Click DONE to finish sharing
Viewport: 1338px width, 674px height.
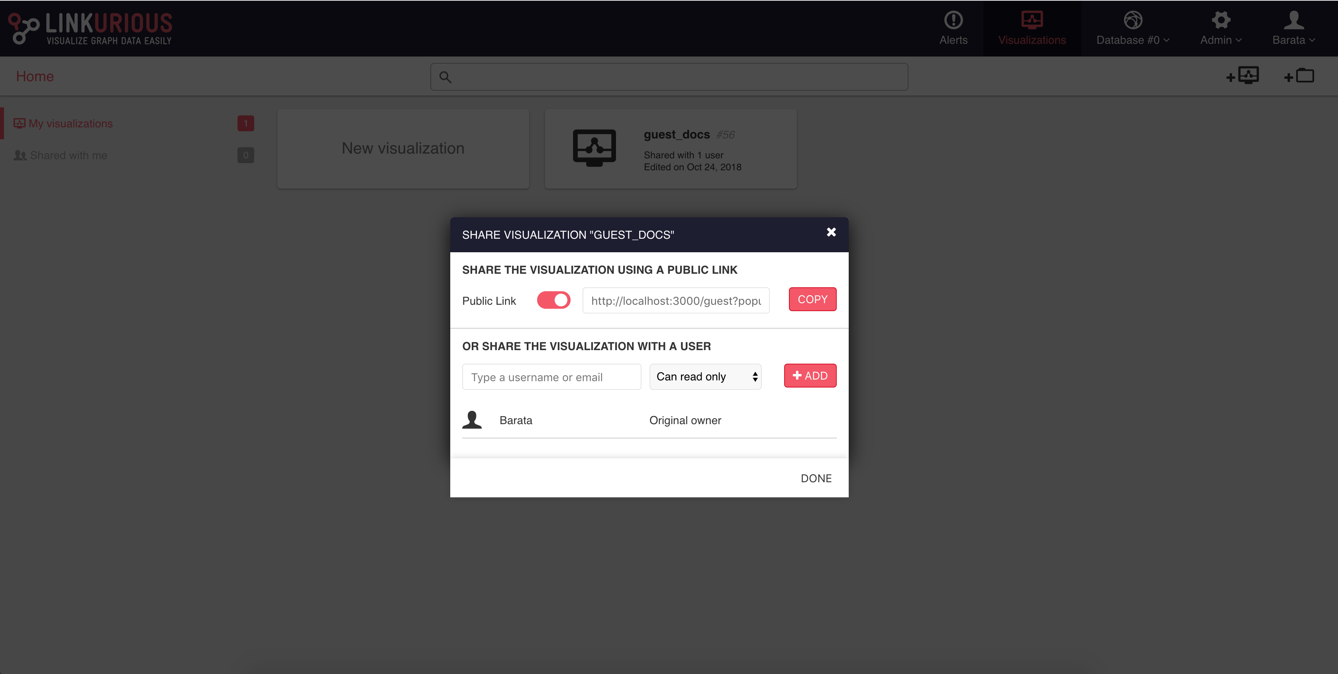(x=816, y=478)
